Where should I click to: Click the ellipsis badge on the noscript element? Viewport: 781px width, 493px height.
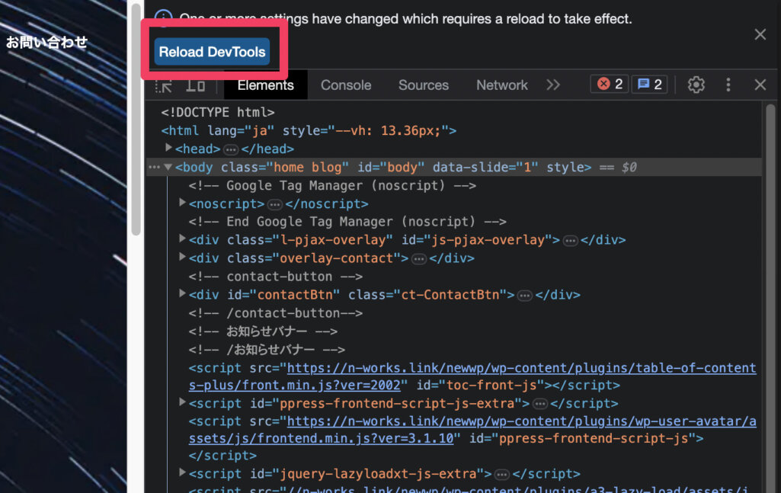(x=275, y=204)
